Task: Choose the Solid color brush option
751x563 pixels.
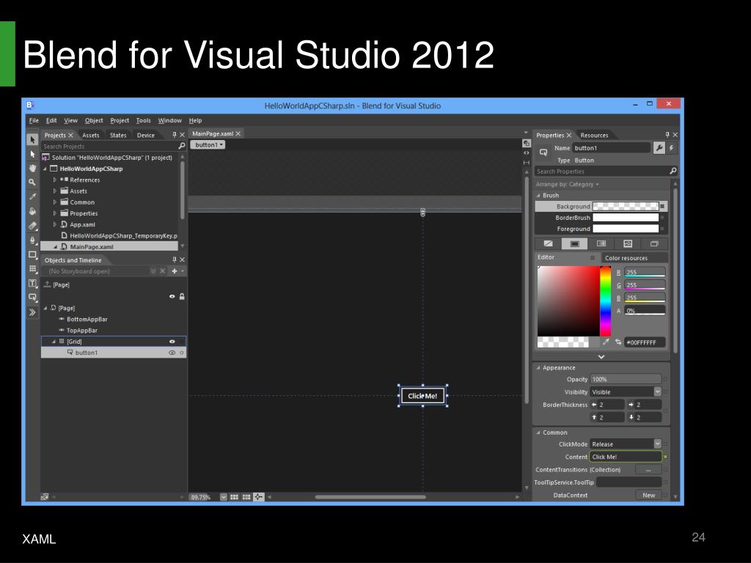Action: coord(575,243)
